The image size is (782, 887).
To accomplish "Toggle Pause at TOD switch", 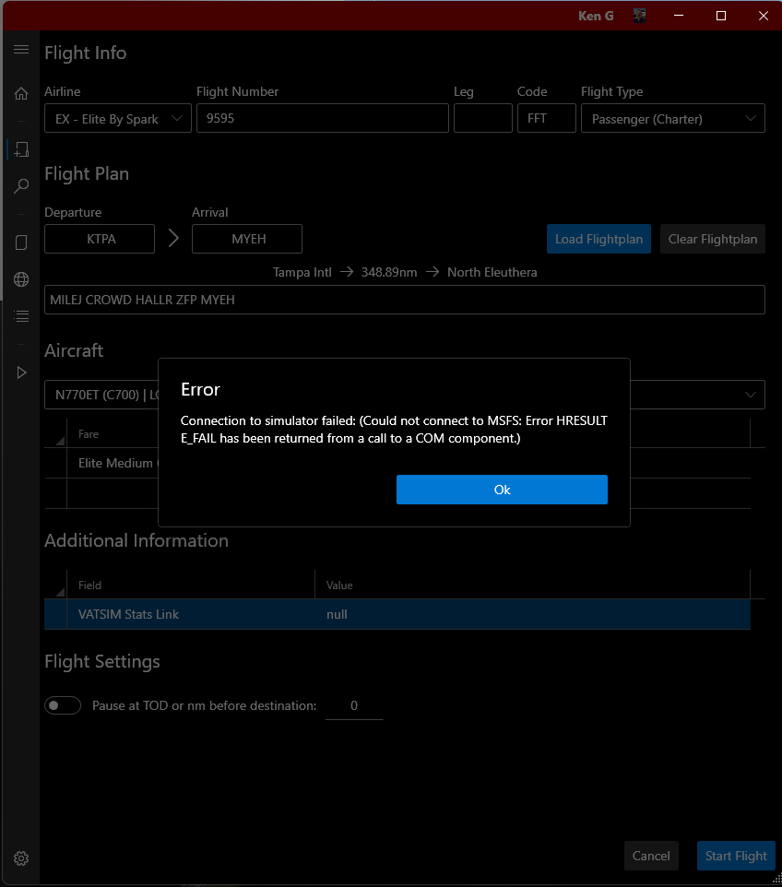I will point(63,705).
